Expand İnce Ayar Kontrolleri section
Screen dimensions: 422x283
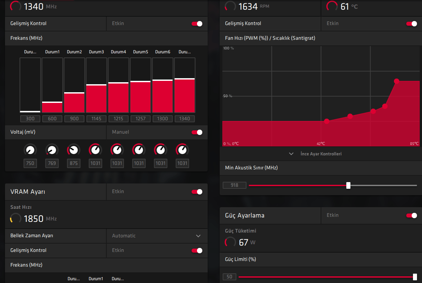point(316,154)
